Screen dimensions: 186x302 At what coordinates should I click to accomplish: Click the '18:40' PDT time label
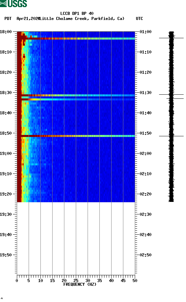click(6, 113)
